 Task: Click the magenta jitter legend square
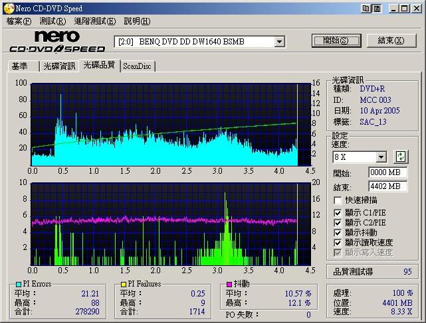(x=229, y=285)
